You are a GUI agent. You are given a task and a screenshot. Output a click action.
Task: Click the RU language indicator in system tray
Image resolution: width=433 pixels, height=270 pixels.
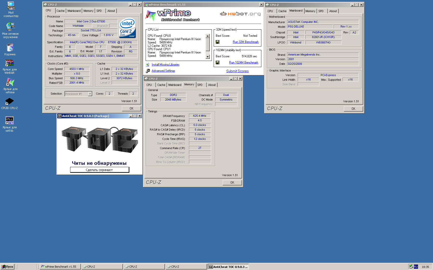tap(416, 267)
